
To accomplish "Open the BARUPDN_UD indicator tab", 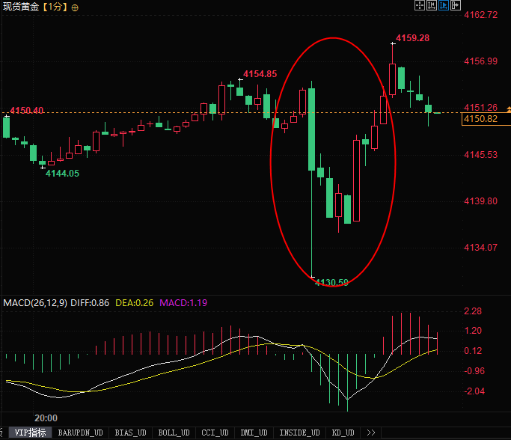I will [x=81, y=433].
